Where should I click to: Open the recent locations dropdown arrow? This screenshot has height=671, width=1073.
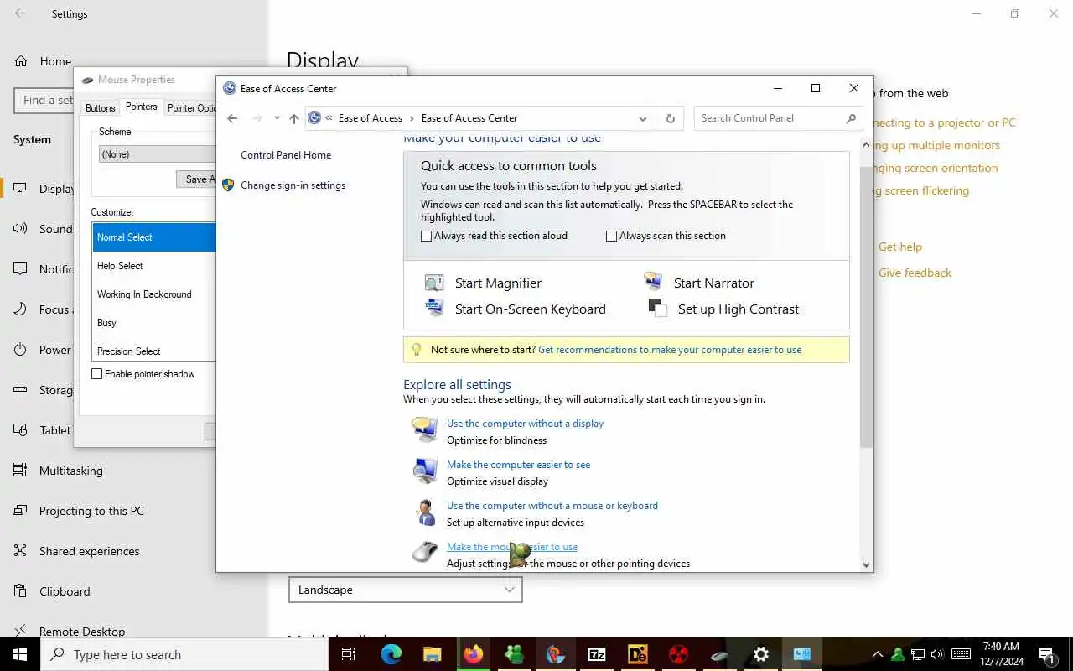[277, 118]
